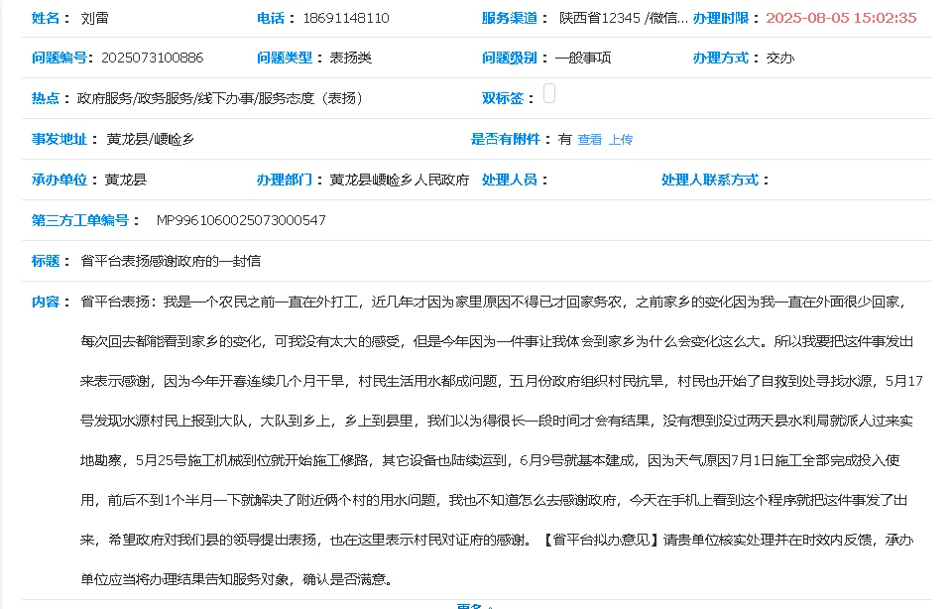Viewport: 952px width, 609px height.
Task: Click the 第三方工单编号 field label
Action: click(x=79, y=220)
